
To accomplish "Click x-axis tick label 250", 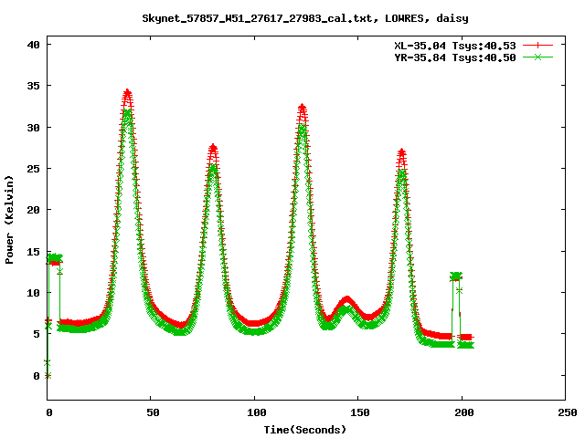I will coord(568,412).
